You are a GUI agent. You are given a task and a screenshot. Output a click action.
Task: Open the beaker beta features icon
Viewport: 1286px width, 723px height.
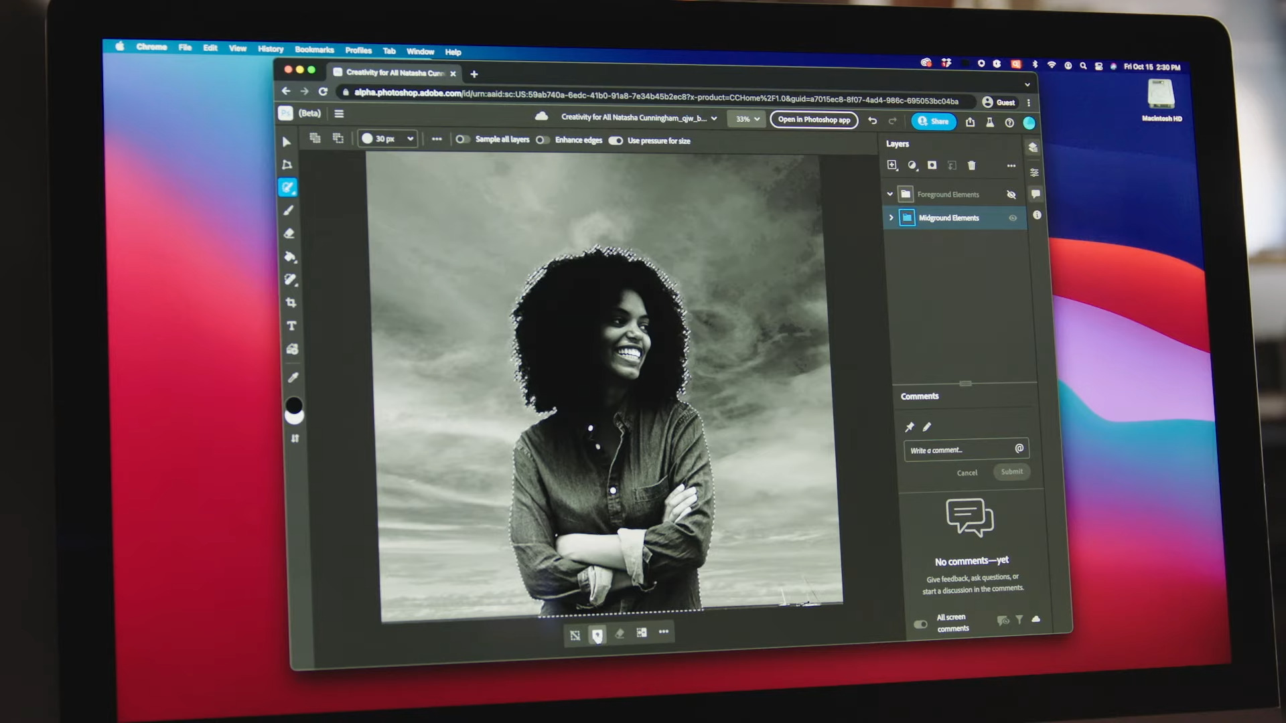click(x=990, y=123)
